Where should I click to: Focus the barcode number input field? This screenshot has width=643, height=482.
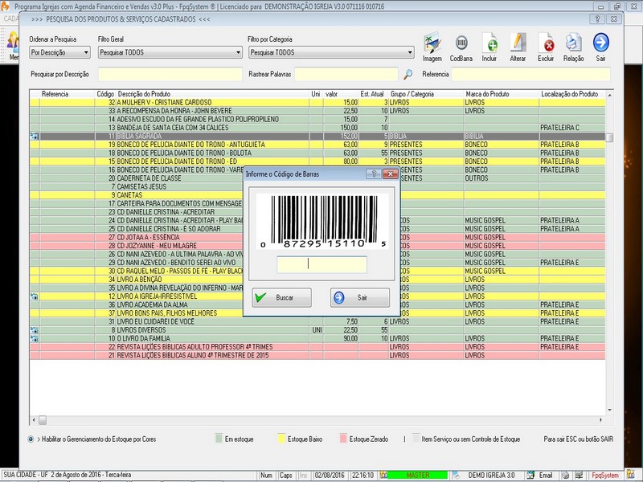point(321,264)
